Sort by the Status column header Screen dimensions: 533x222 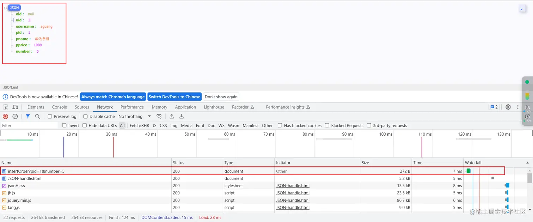[x=197, y=163]
